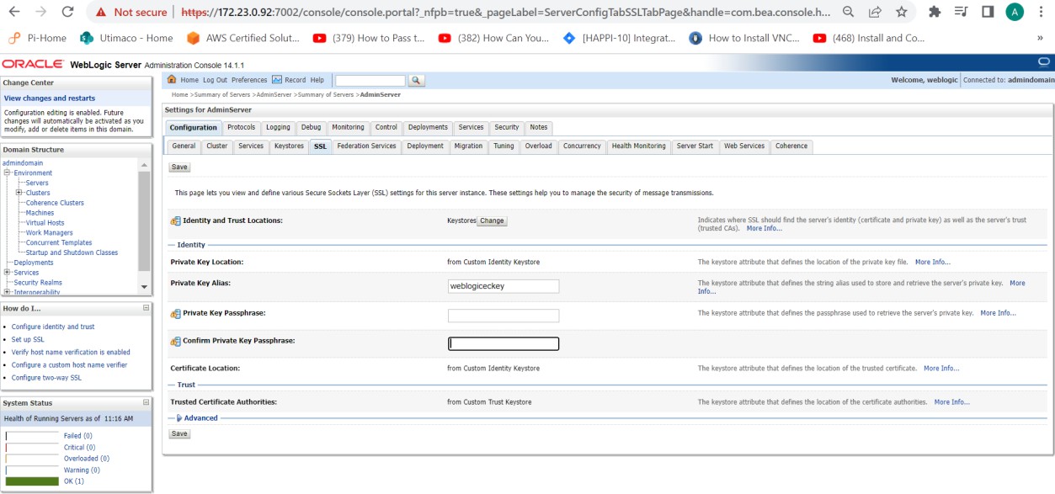Viewport: 1055px width, 494px height.
Task: Select Security Realms in the Domain Structure
Action: pos(38,283)
